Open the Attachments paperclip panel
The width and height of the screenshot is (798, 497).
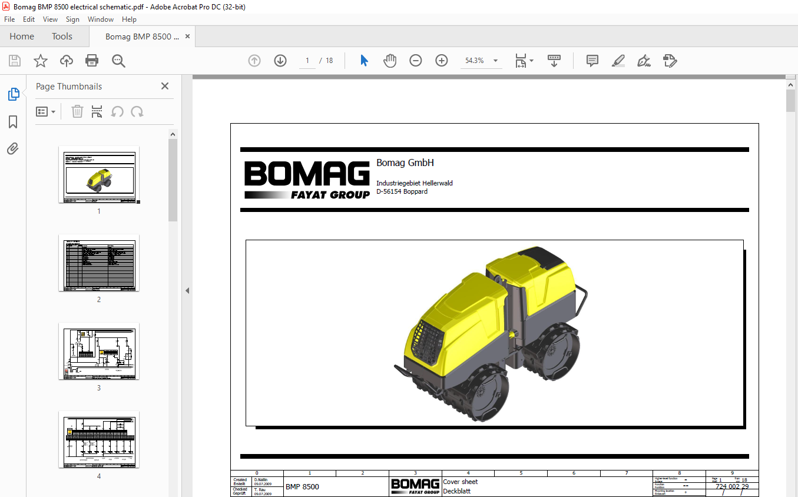pyautogui.click(x=13, y=148)
